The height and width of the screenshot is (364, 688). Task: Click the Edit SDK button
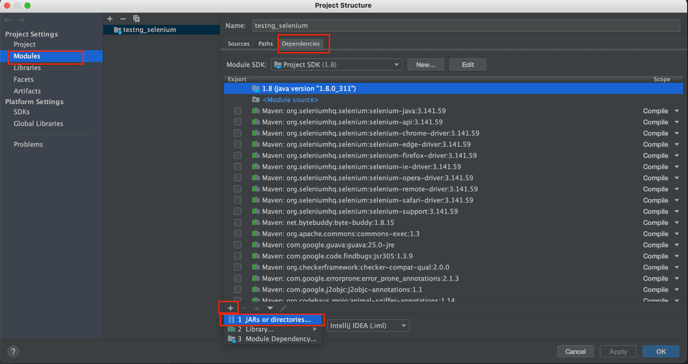pyautogui.click(x=468, y=65)
